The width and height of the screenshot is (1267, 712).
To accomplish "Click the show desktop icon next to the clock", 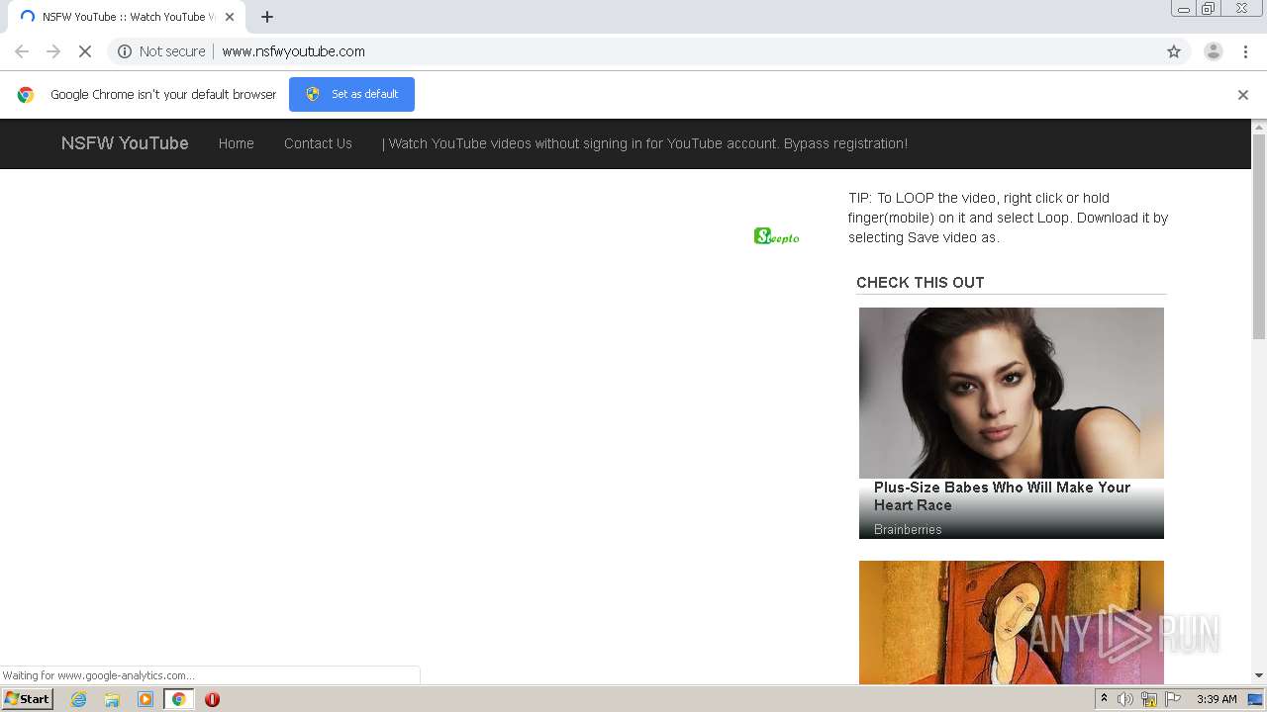I will [x=1255, y=699].
